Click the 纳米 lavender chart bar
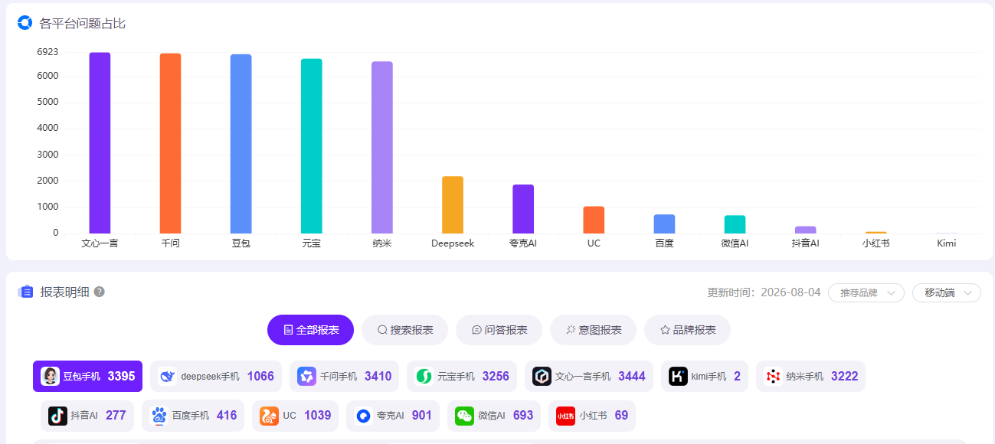The image size is (995, 444). coord(382,148)
